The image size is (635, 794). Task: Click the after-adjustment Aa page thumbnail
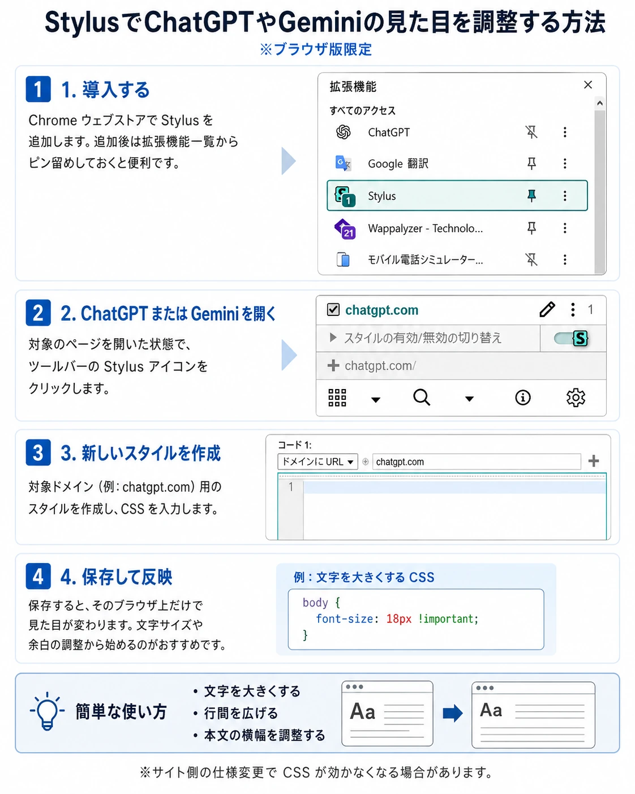[533, 715]
